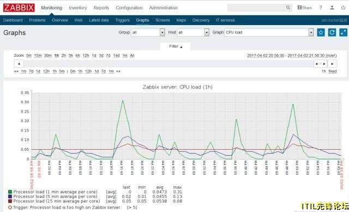This screenshot has height=212, width=349.
Task: Switch to fullscreen with expand button
Action: pos(343,33)
